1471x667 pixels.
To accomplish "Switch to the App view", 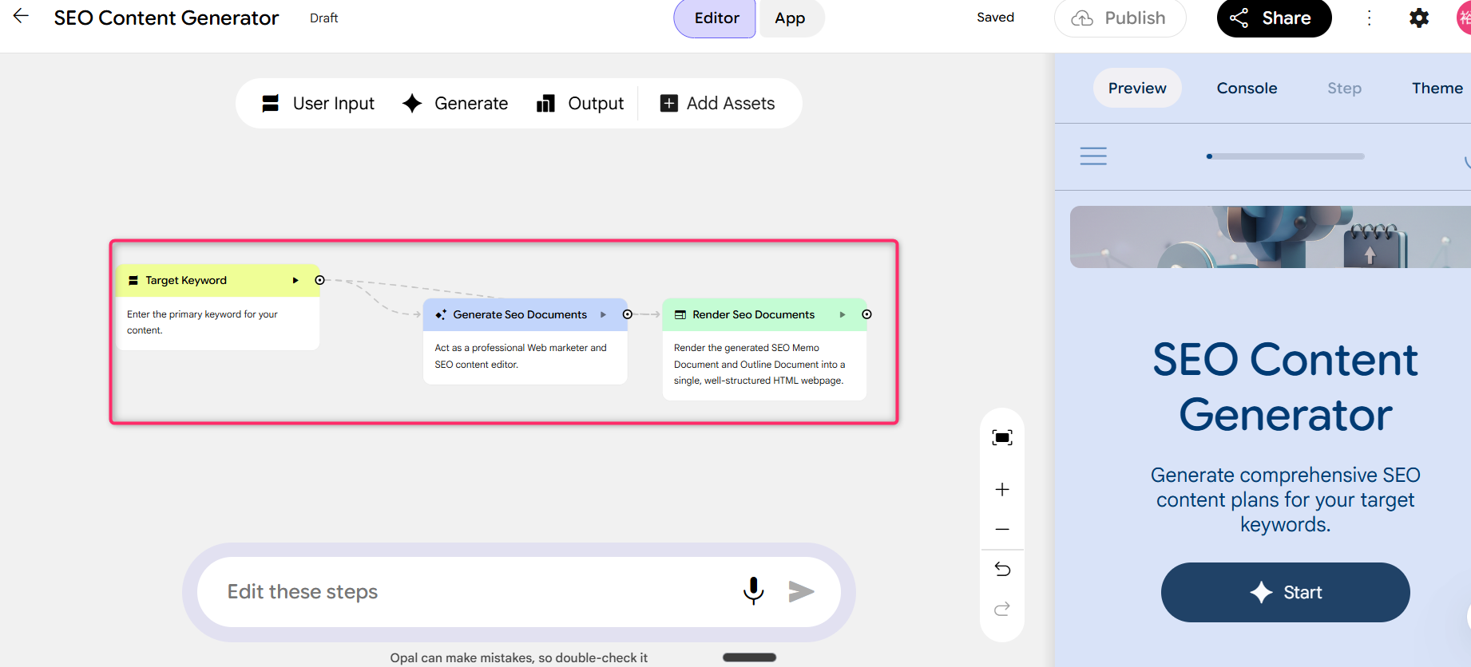I will click(x=789, y=18).
